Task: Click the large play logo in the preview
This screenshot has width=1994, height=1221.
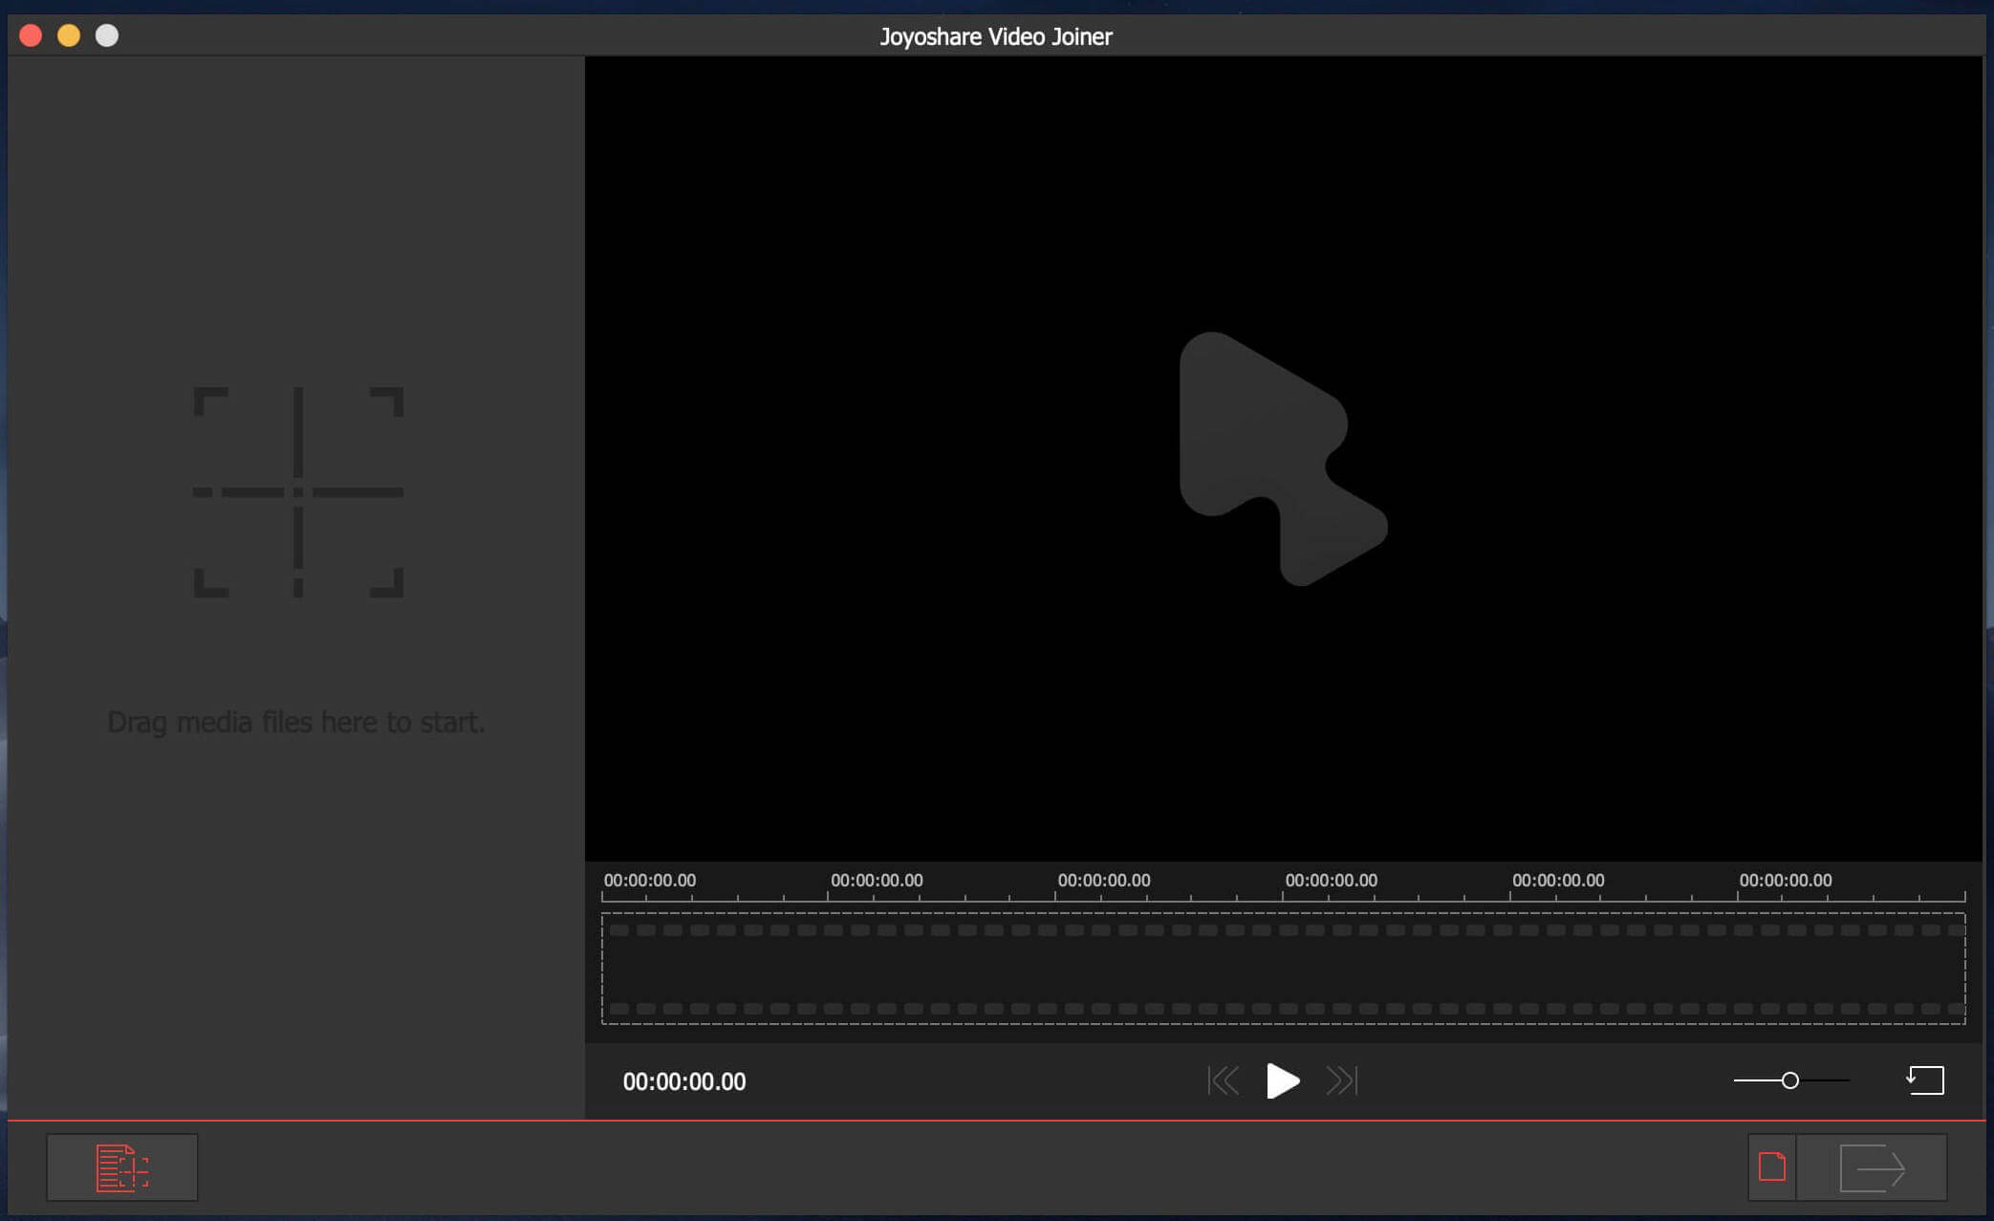Action: click(x=1283, y=459)
